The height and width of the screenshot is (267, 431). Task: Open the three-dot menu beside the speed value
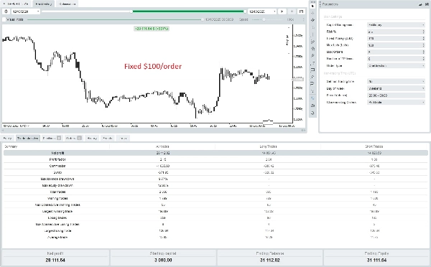pyautogui.click(x=303, y=19)
